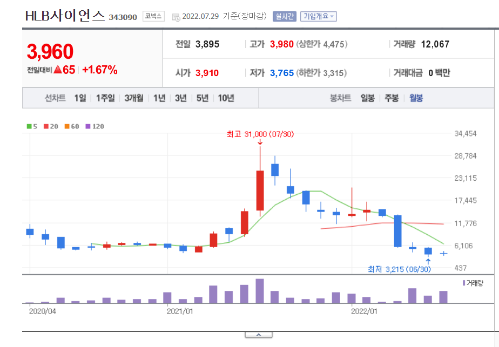
Task: Select the 1일 line chart tab
Action: [x=80, y=98]
